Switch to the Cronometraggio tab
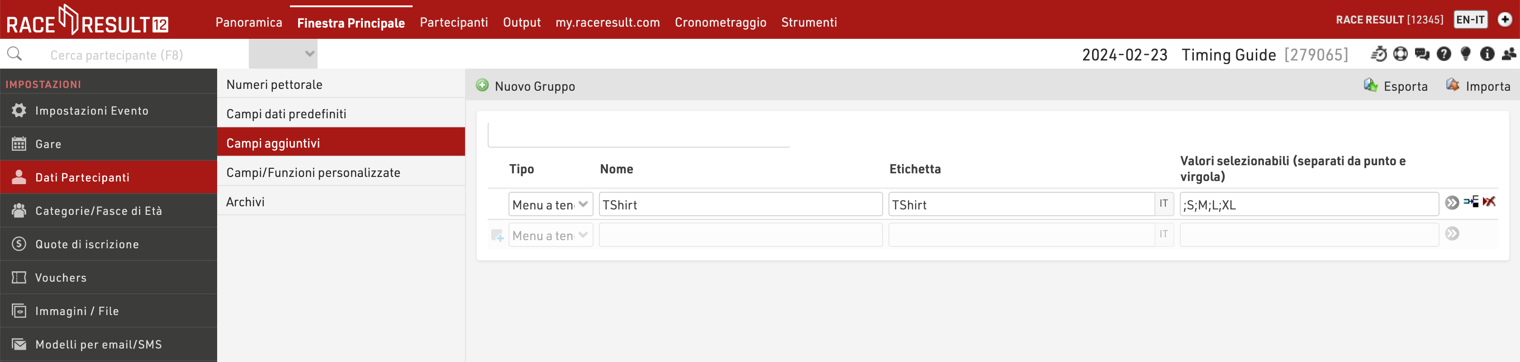This screenshot has width=1520, height=362. (720, 23)
